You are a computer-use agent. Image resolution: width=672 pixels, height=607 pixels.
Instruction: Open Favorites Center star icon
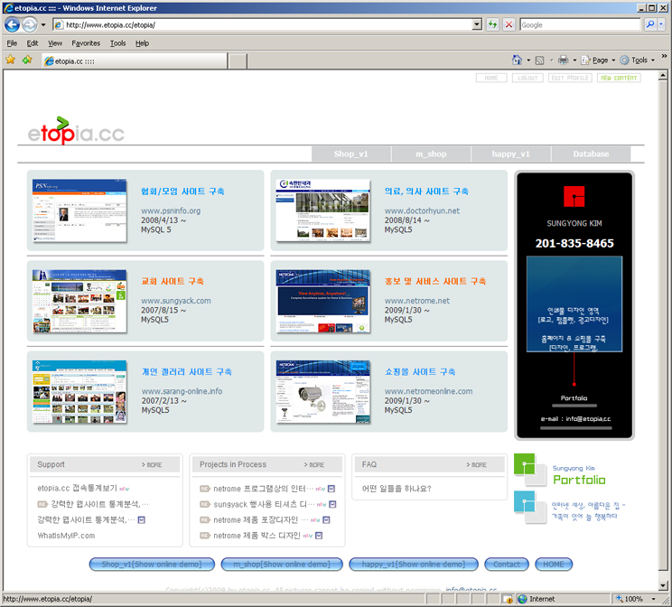[x=11, y=60]
